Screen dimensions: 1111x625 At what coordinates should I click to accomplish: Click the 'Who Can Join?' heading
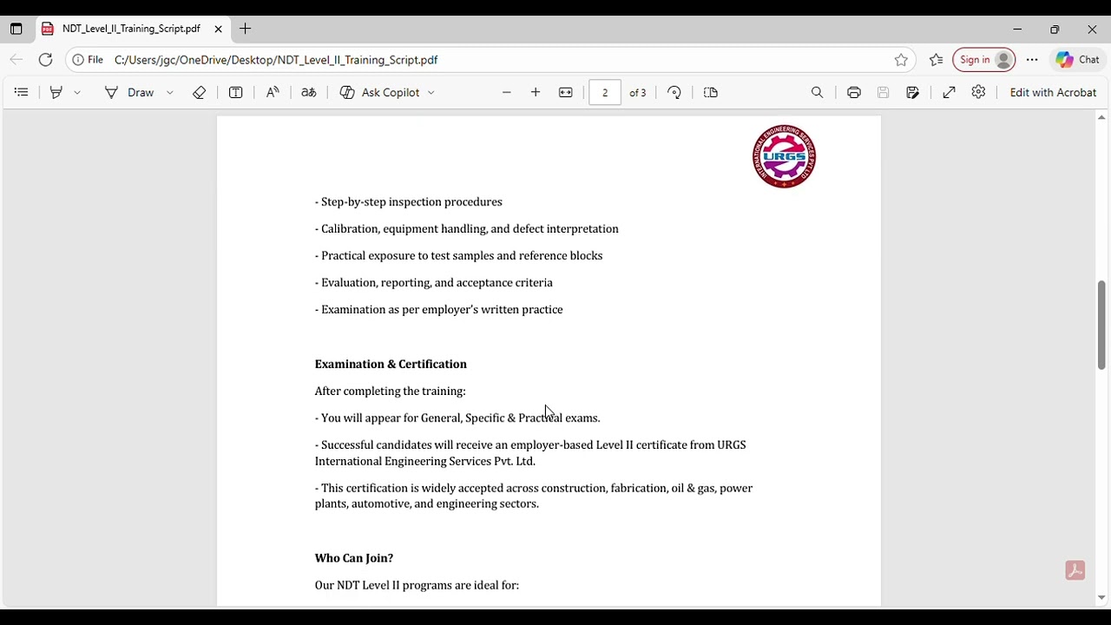(x=354, y=558)
